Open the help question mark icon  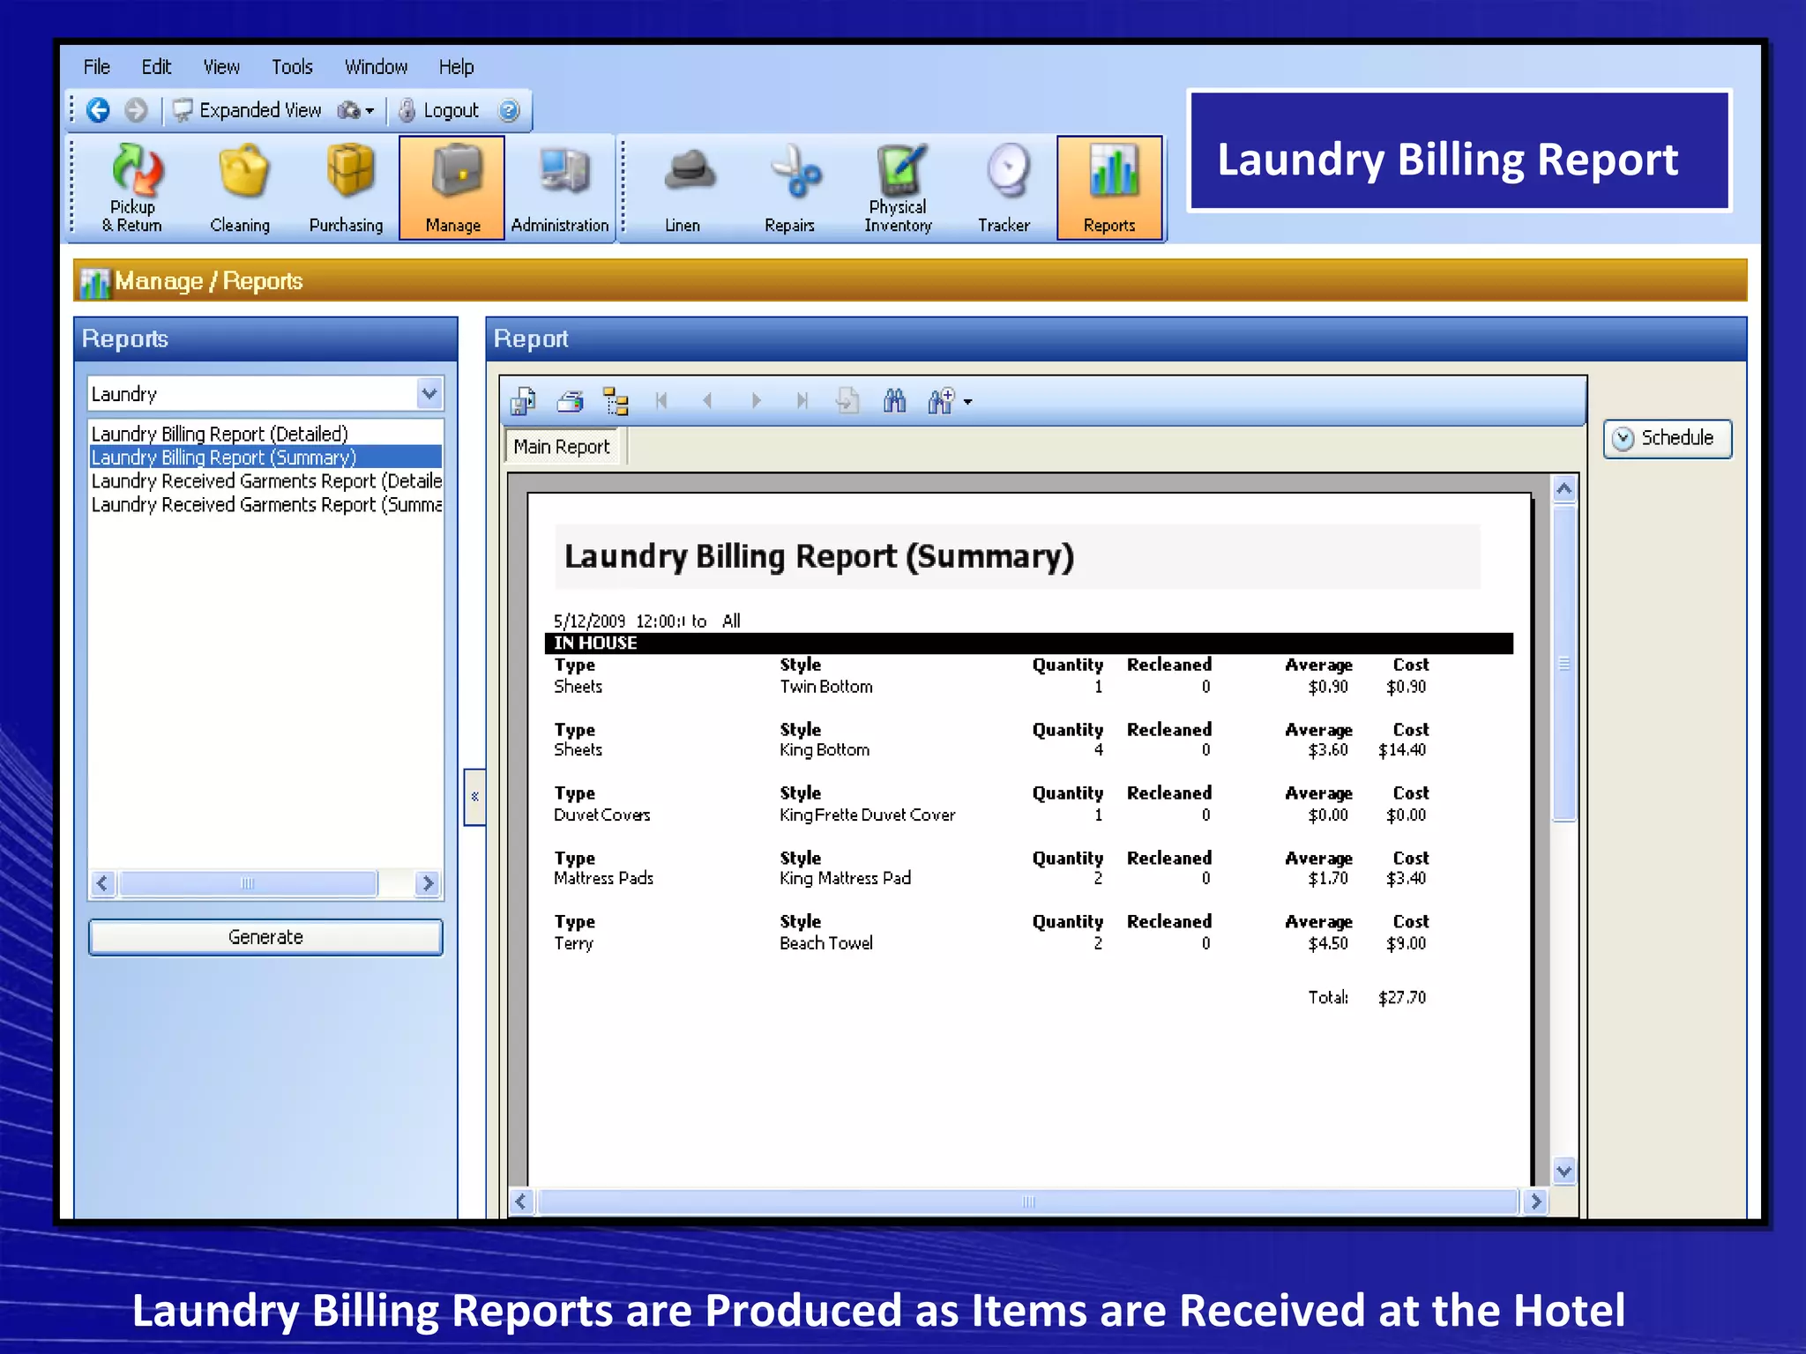[x=509, y=110]
